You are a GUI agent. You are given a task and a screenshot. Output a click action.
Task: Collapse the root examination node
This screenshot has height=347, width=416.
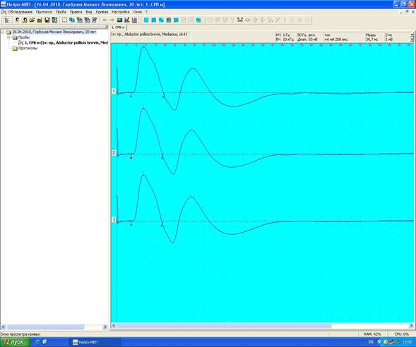point(3,32)
